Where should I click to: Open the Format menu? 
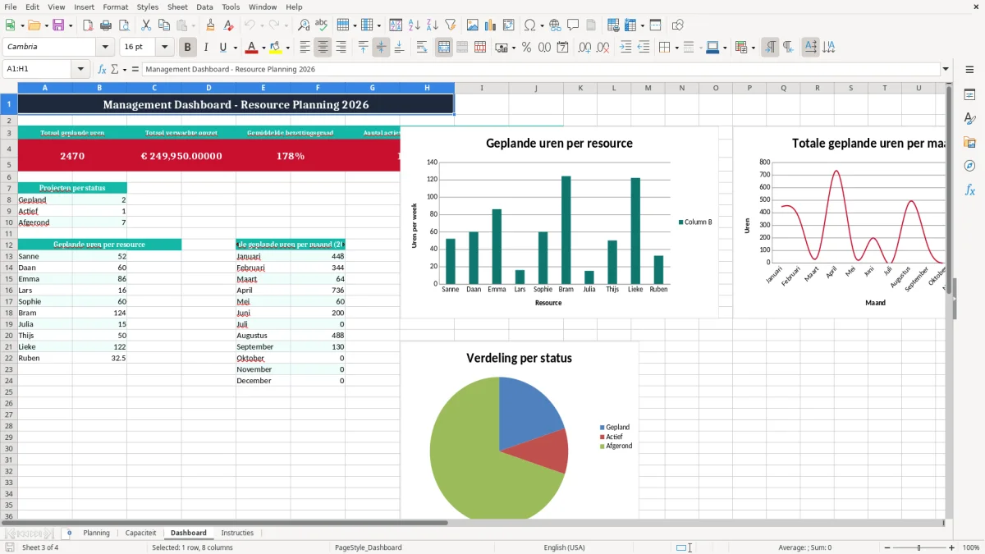115,7
